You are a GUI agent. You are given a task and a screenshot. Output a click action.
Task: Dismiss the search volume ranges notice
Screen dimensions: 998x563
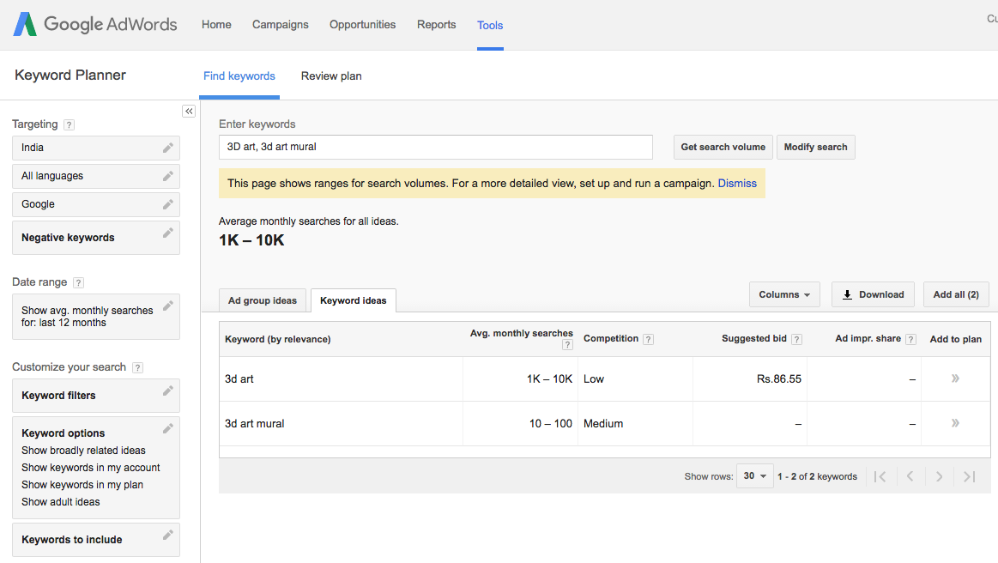click(737, 183)
